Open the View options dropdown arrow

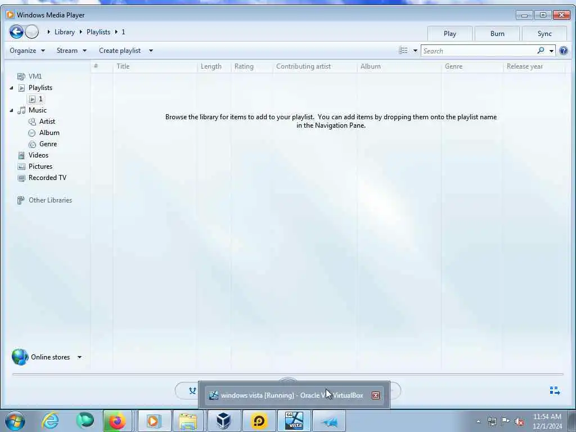tap(415, 51)
